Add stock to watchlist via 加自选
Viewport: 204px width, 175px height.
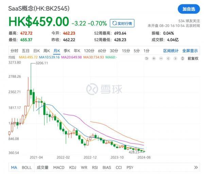click(x=189, y=9)
